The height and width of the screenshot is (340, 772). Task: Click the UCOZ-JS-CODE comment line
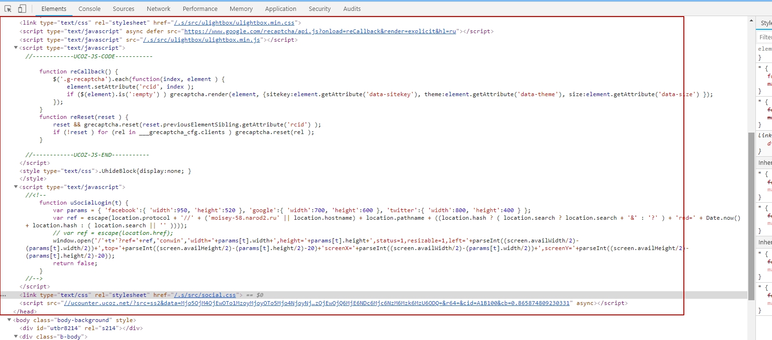89,56
